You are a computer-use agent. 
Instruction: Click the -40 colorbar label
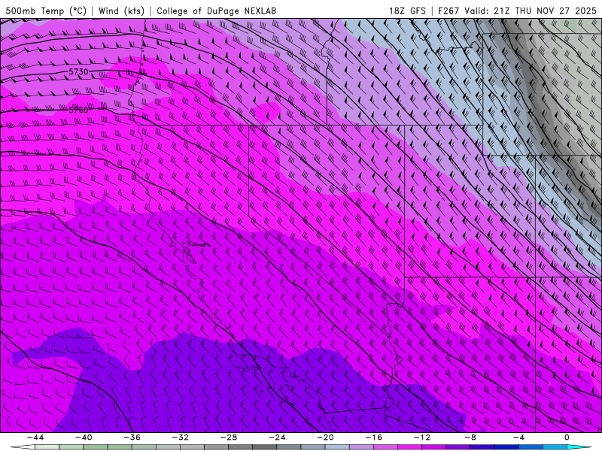pos(84,437)
